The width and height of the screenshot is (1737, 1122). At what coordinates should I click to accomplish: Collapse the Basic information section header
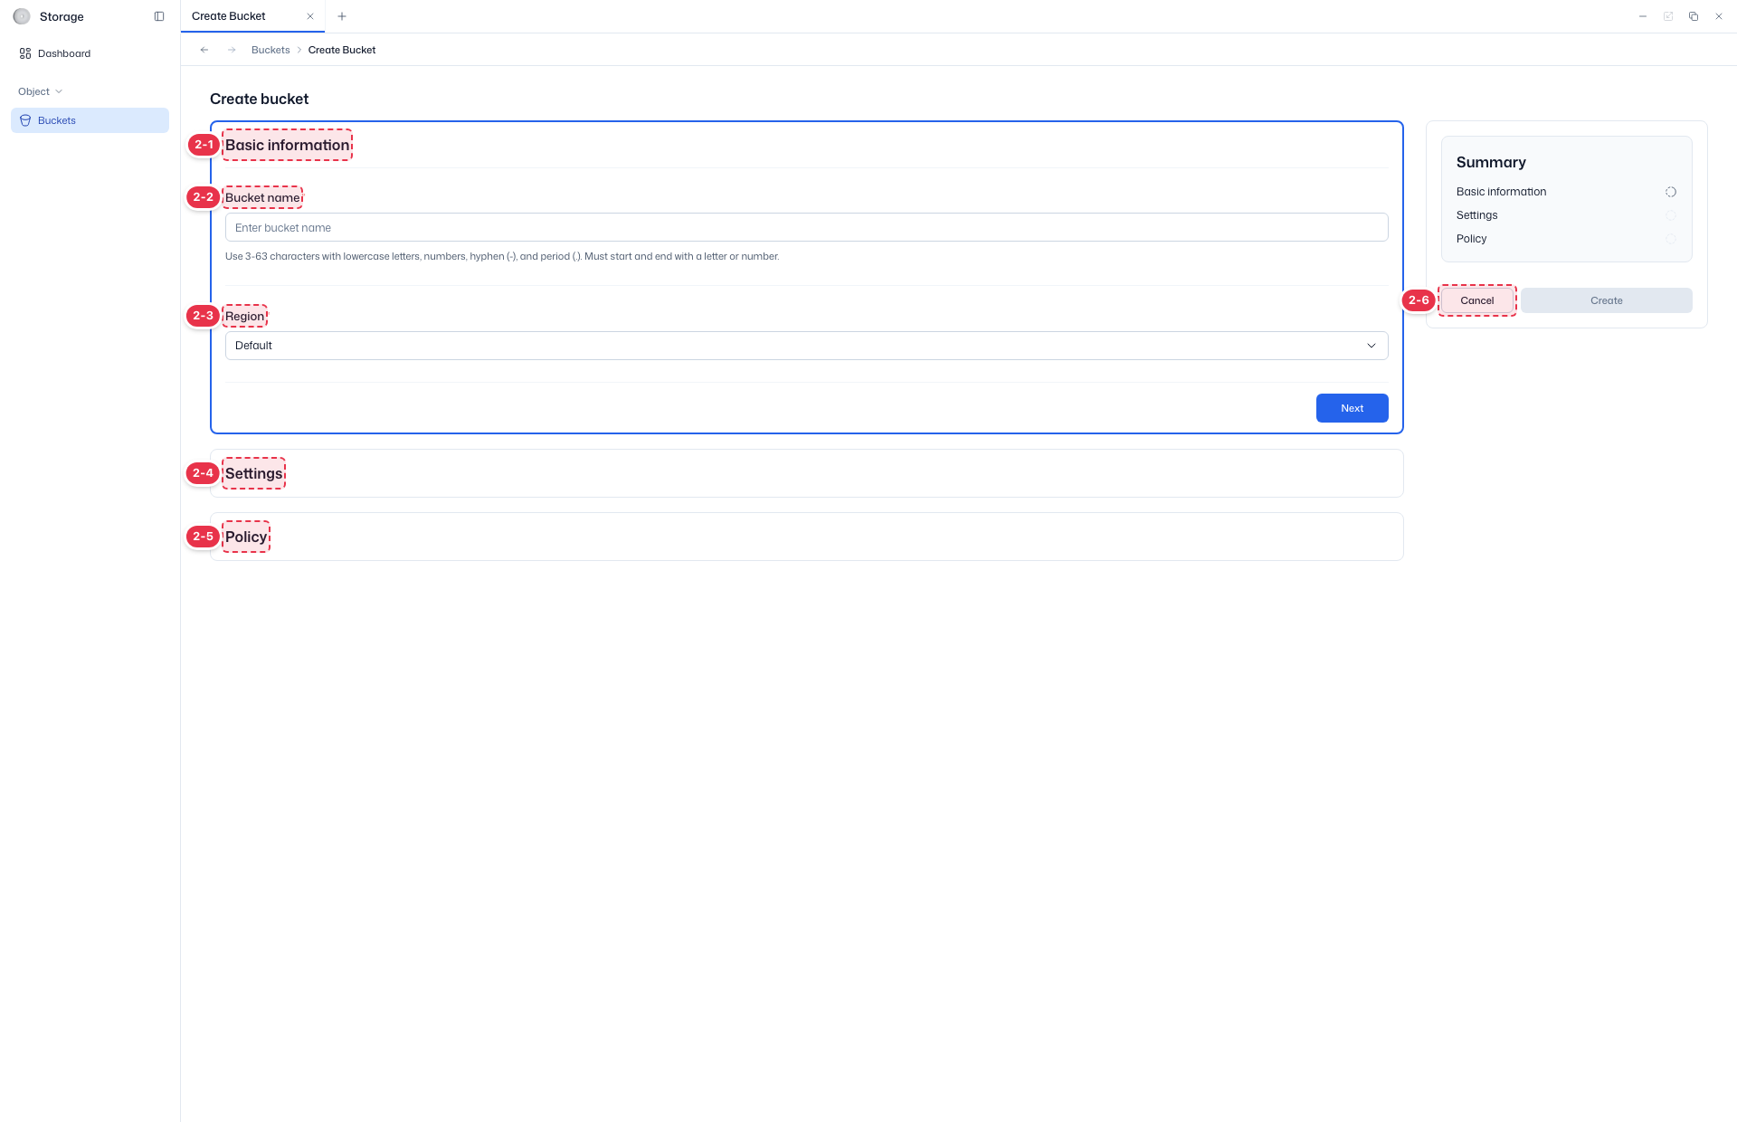point(288,145)
